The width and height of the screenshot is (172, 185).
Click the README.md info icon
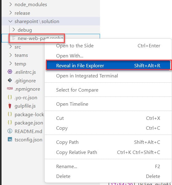10,131
